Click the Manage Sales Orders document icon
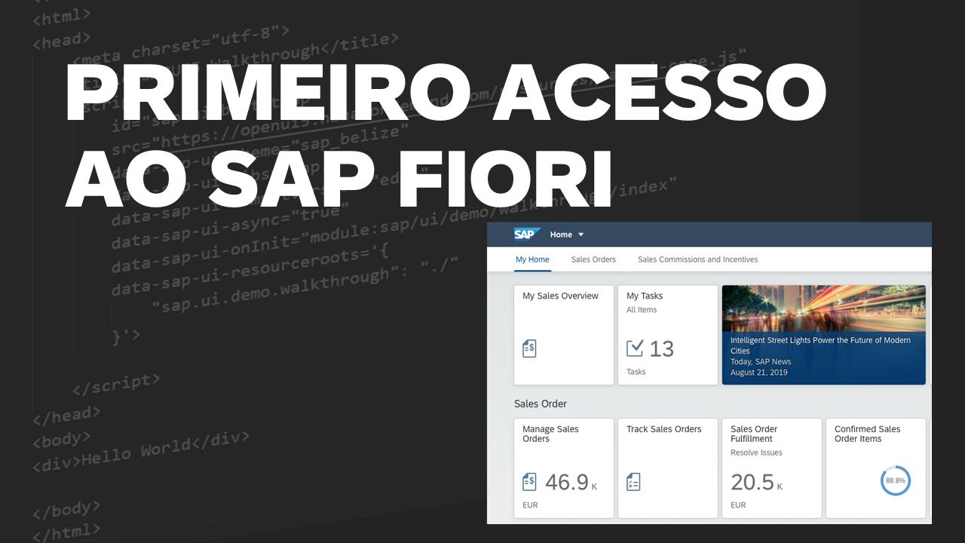 tap(529, 482)
